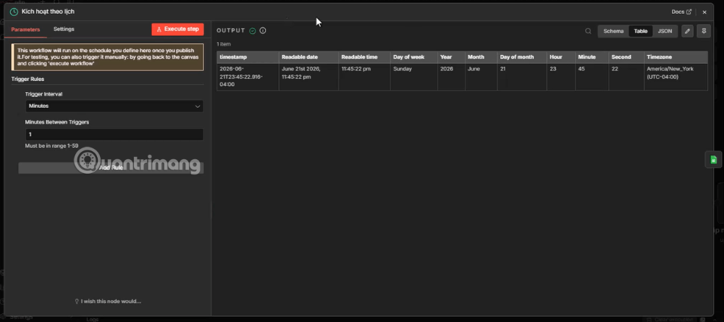Click the Readable time column header

pos(364,57)
